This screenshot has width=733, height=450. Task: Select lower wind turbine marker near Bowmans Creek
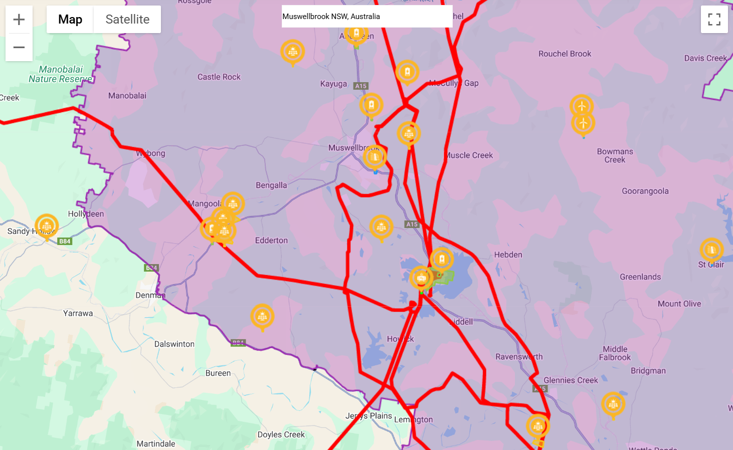pos(583,123)
